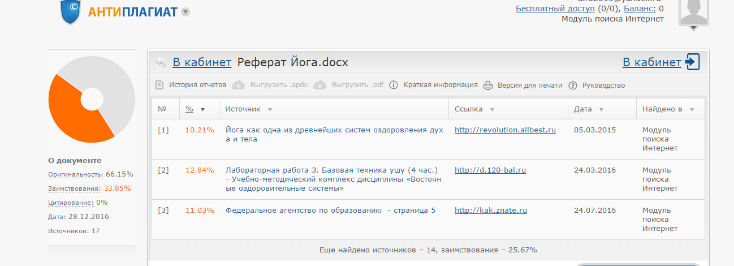Screen dimensions: 734x266
Task: Expand the 14 additional found sources row
Action: point(428,250)
